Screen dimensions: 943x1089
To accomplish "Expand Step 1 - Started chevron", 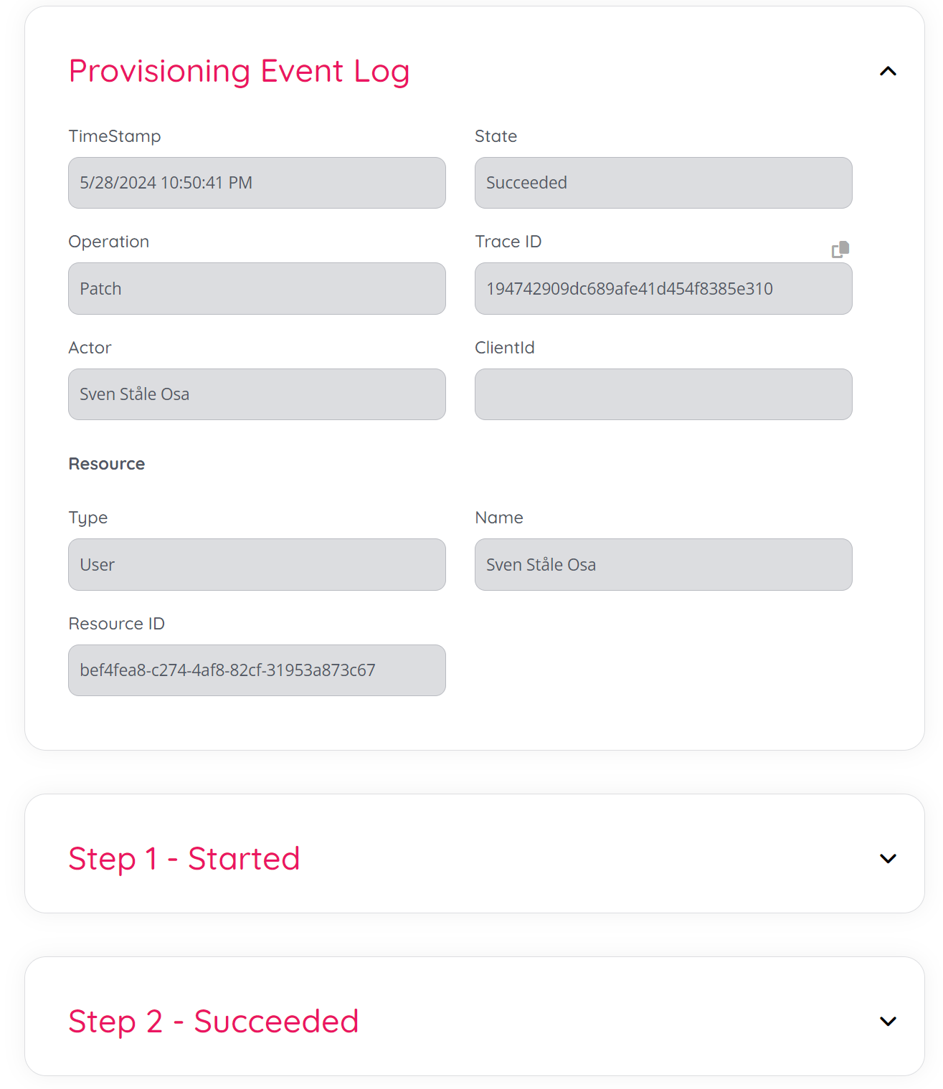I will (888, 858).
